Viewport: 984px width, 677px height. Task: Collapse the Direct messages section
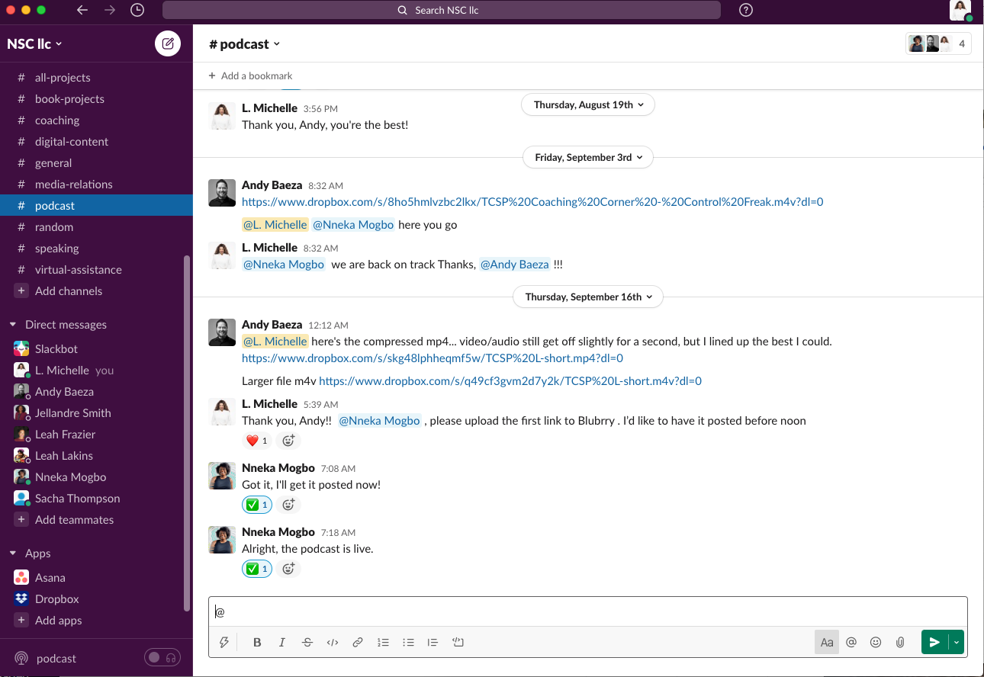pyautogui.click(x=13, y=324)
